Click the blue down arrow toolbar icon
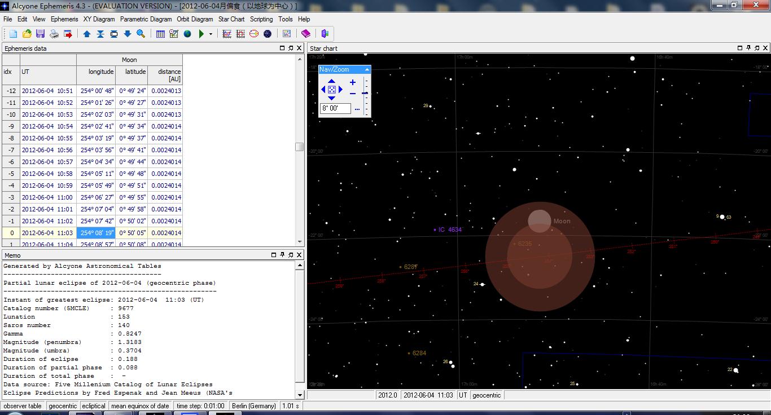The width and height of the screenshot is (771, 415). [x=127, y=34]
